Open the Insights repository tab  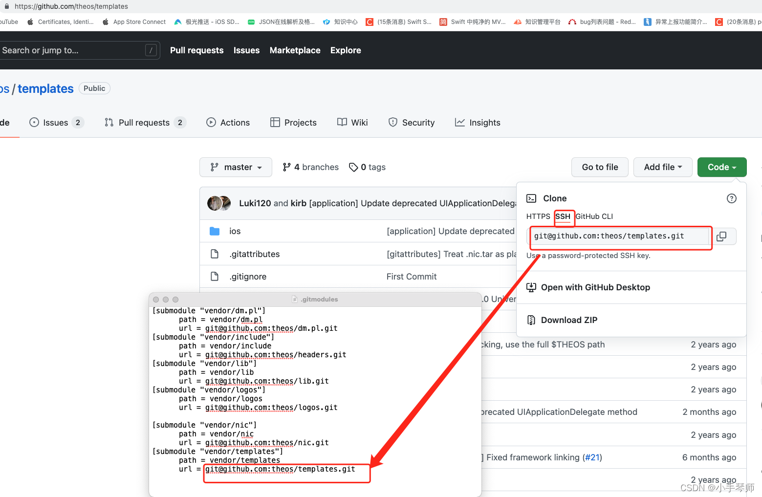[x=478, y=123]
